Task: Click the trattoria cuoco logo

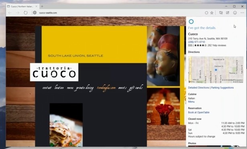Action: click(54, 72)
